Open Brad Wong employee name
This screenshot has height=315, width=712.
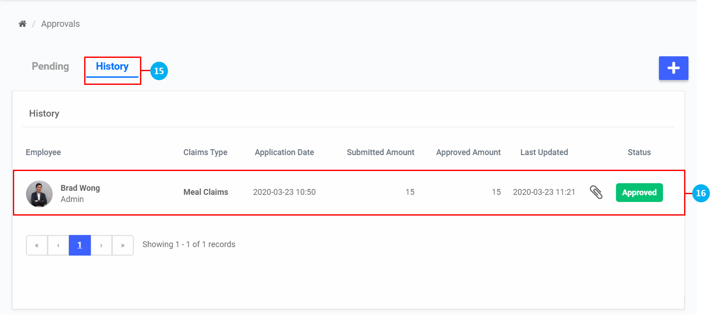click(80, 188)
